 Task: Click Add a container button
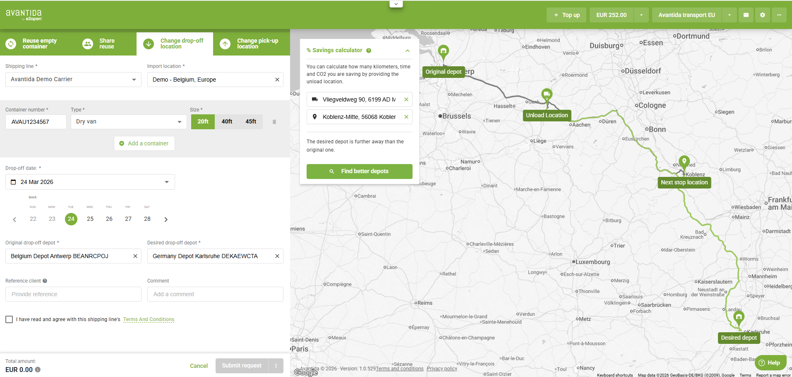(x=144, y=143)
